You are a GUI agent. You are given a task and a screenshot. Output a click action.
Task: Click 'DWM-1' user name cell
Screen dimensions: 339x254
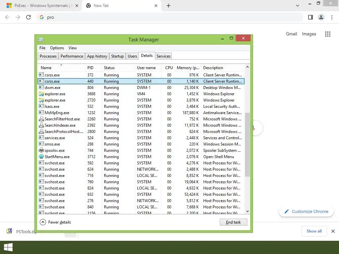click(144, 87)
